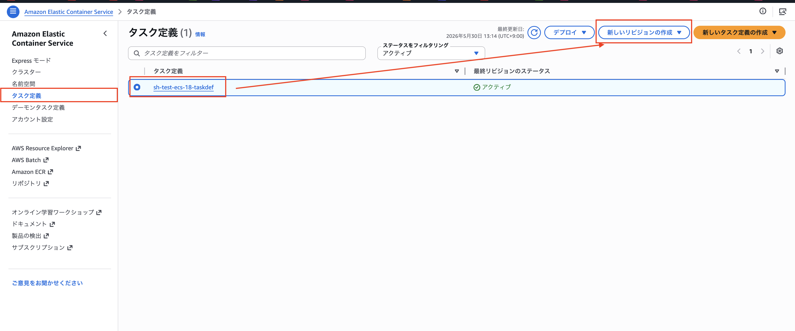Open 名前空間 in sidebar

click(23, 84)
